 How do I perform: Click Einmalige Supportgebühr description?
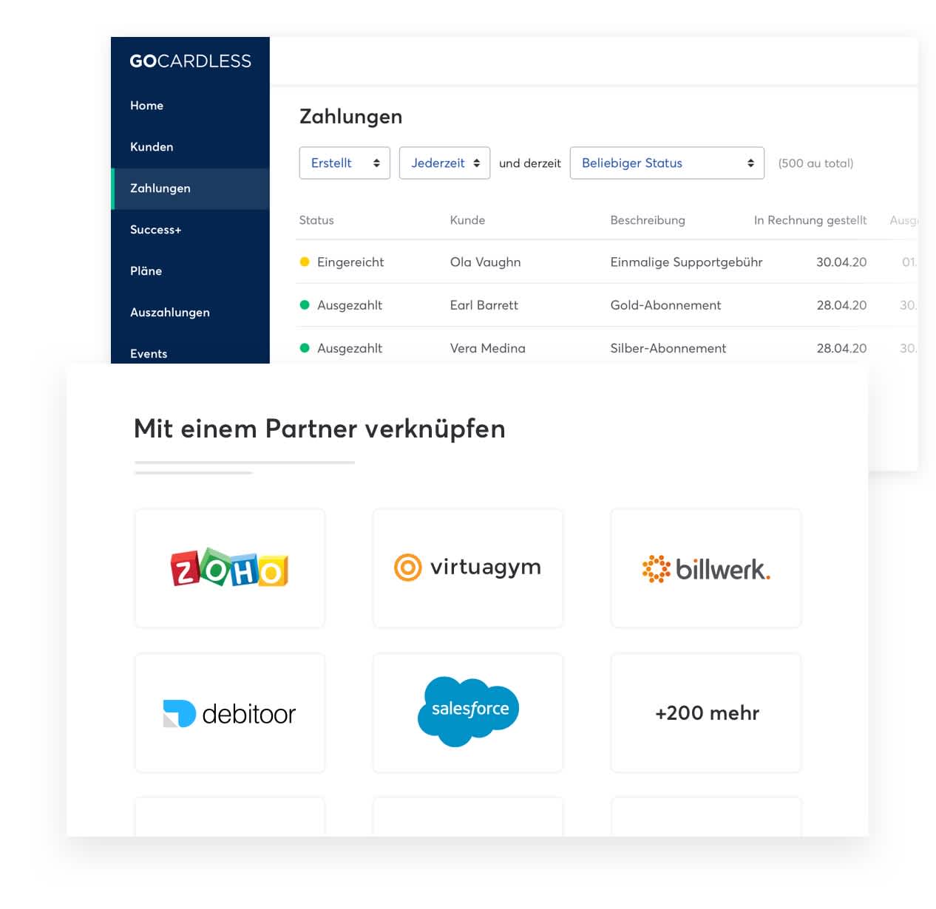686,262
